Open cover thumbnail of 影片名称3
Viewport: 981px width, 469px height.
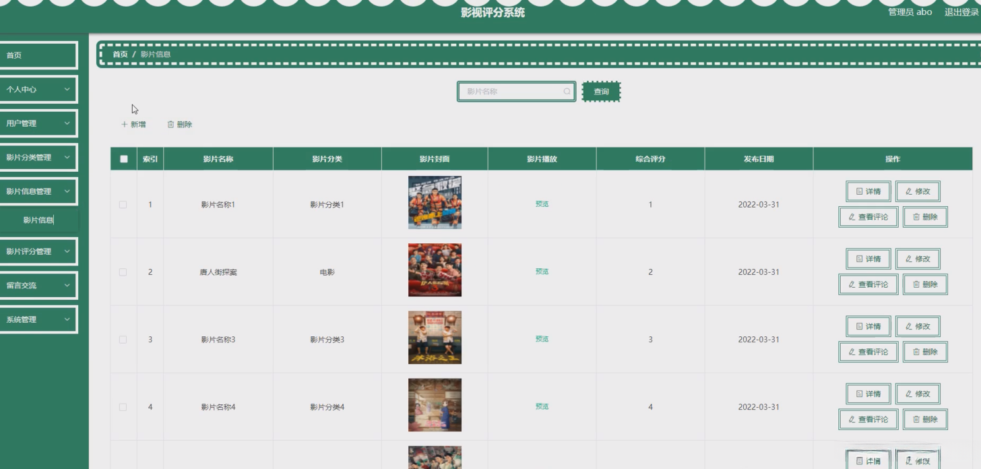click(435, 338)
